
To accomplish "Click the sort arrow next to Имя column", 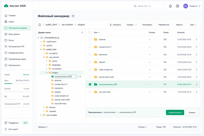I will 99,32.
